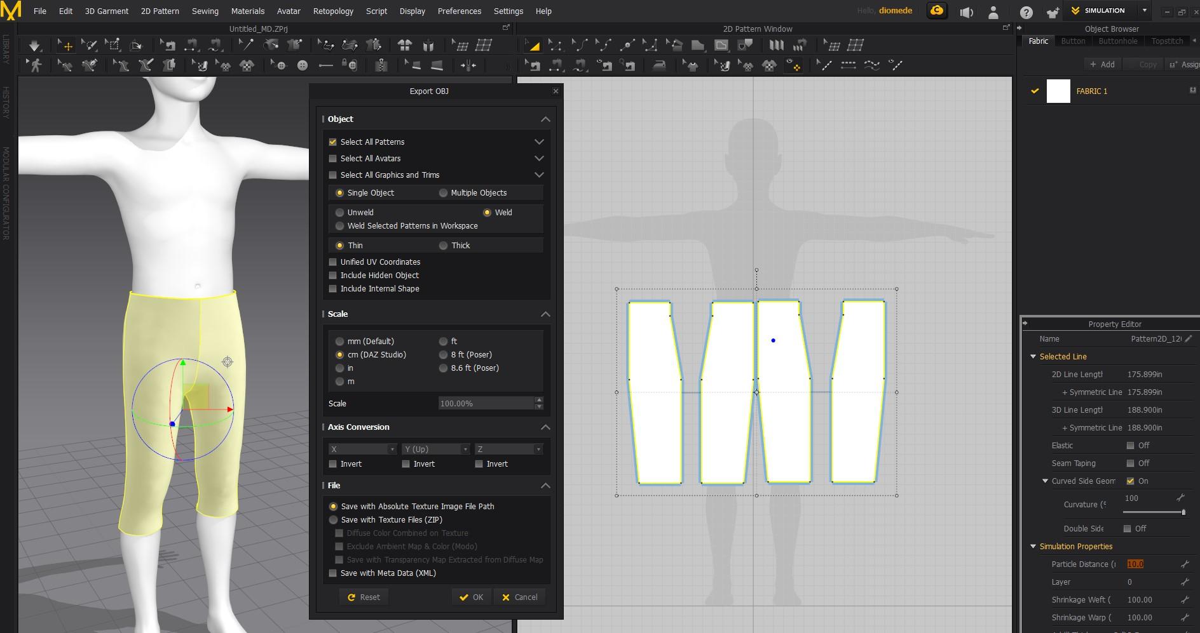
Task: Click the Zipper tool icon
Action: (381, 65)
